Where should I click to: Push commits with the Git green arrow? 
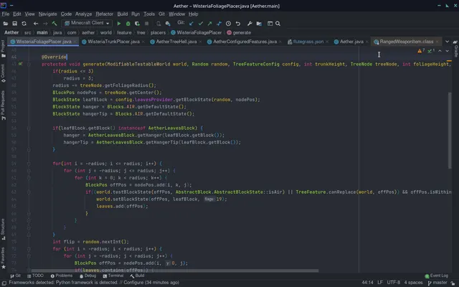click(209, 24)
